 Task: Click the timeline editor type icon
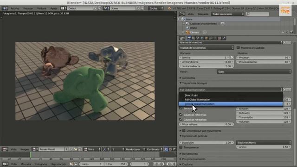tap(5, 164)
